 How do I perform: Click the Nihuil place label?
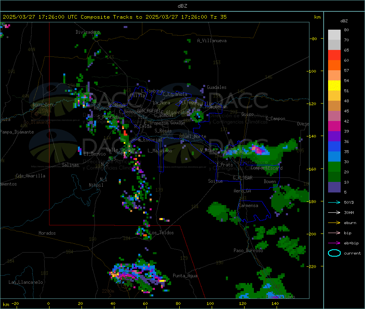[x=96, y=185]
